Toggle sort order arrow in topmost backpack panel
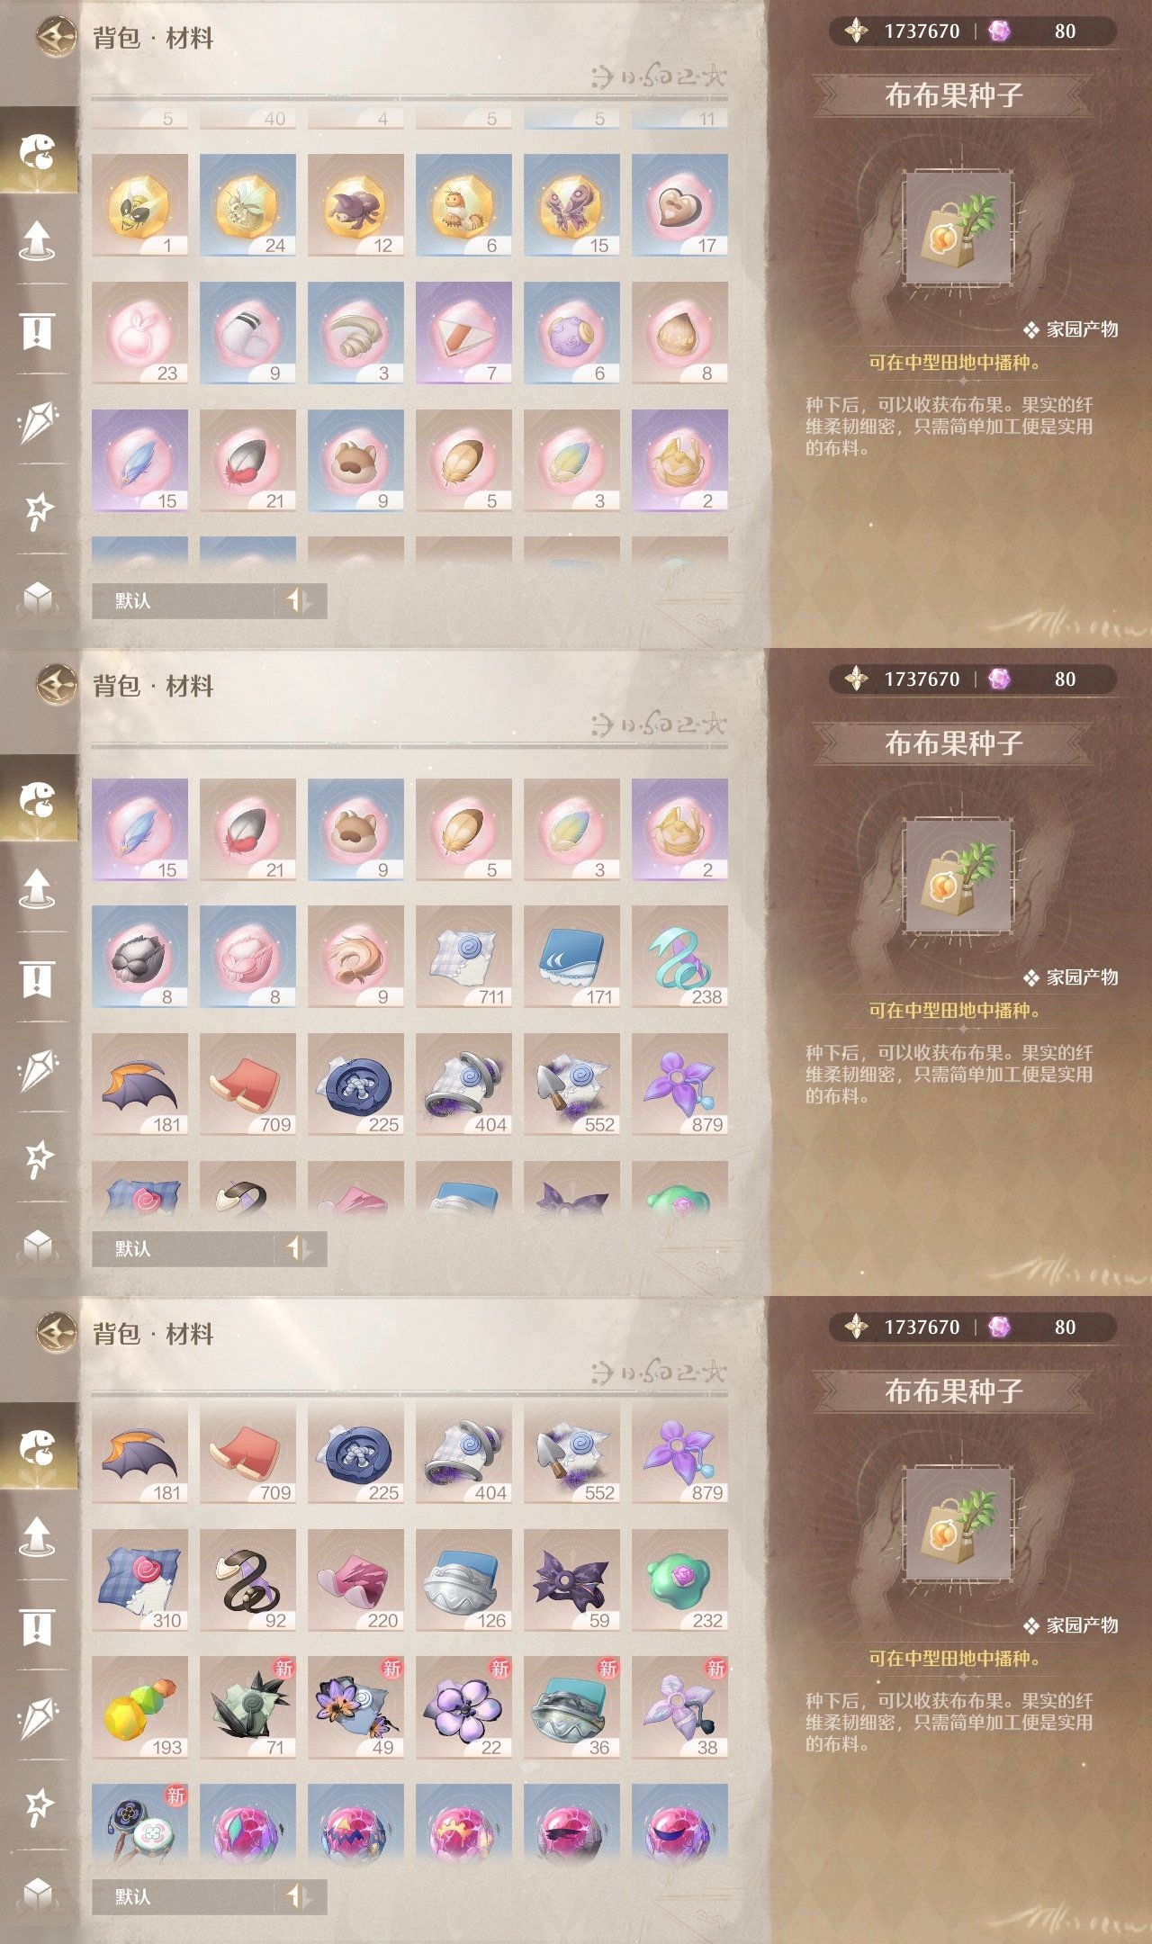 [x=299, y=600]
